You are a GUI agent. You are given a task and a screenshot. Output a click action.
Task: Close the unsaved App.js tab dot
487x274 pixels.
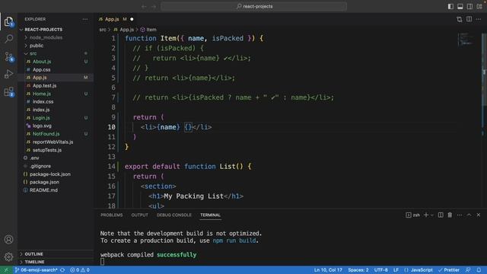tap(132, 19)
